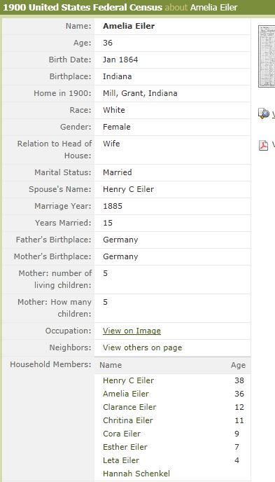The height and width of the screenshot is (482, 275).
Task: Open the census record image thumbnail
Action: tap(267, 57)
